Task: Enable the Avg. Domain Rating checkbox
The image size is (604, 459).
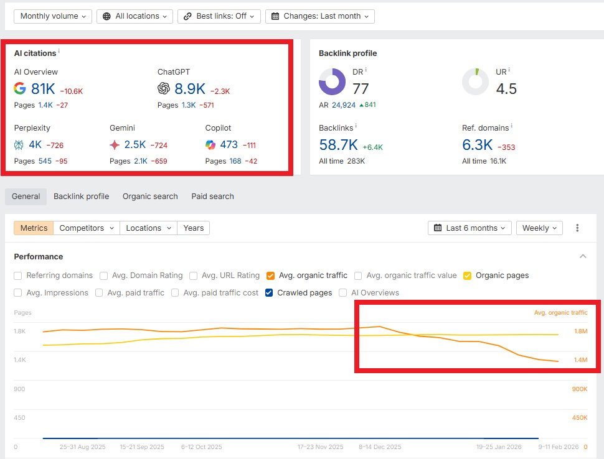Action: coord(103,276)
